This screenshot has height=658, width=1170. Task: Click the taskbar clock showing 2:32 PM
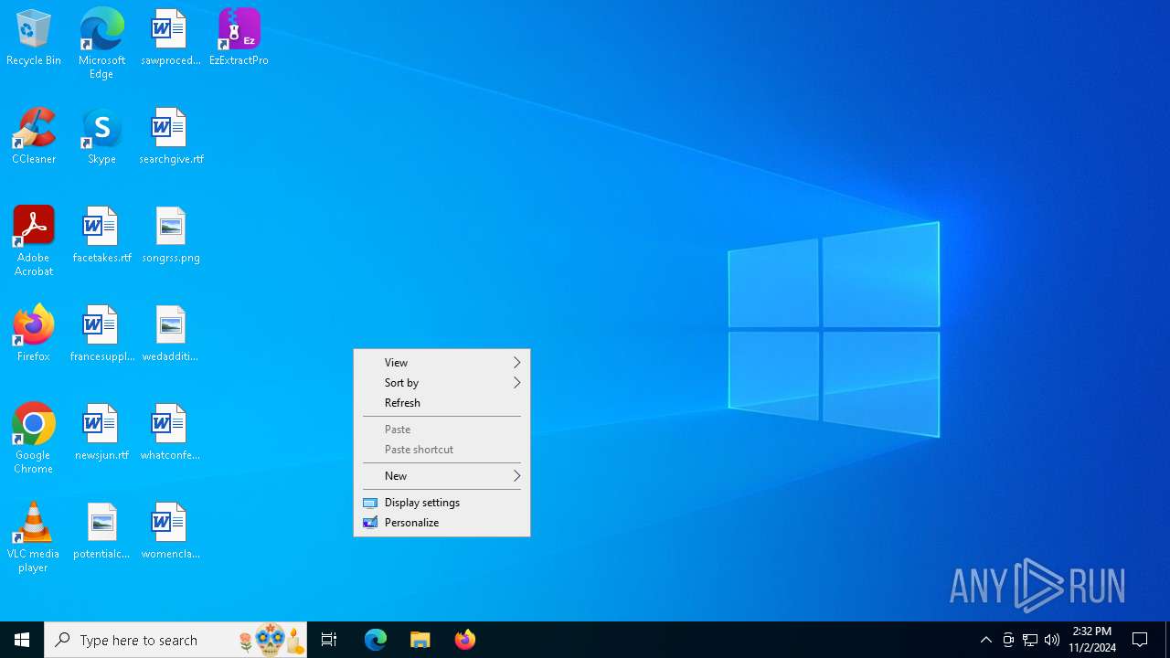pyautogui.click(x=1092, y=640)
